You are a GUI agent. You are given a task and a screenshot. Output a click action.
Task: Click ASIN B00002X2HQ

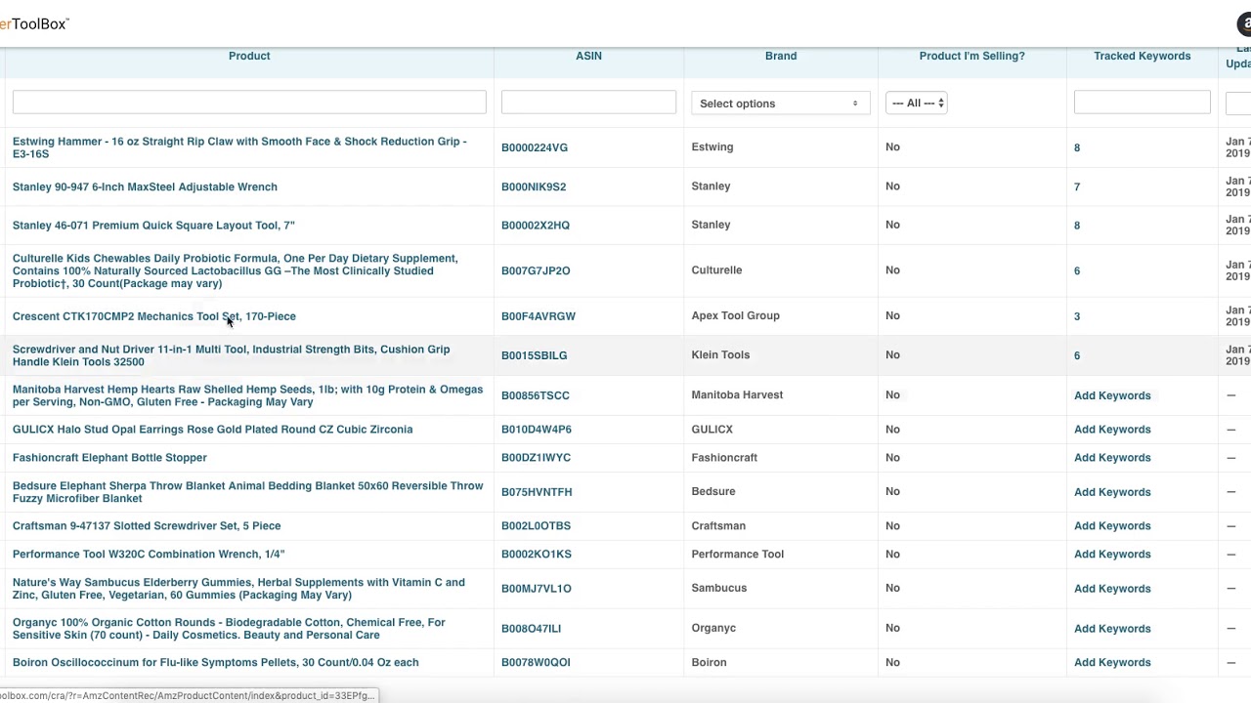tap(536, 225)
